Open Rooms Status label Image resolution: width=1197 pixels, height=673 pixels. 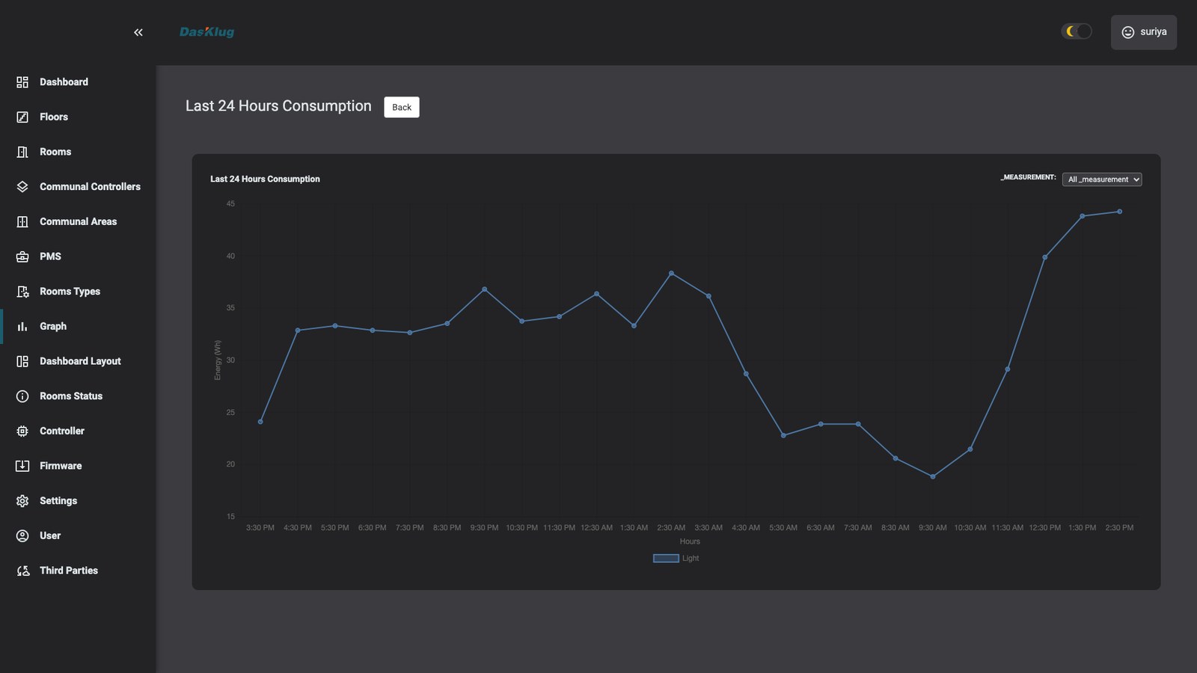coord(71,396)
